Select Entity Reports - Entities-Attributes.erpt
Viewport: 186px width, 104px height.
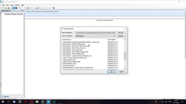[x=74, y=44]
